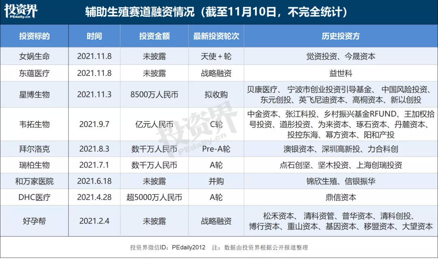Click the round 天使+轮

pos(216,56)
